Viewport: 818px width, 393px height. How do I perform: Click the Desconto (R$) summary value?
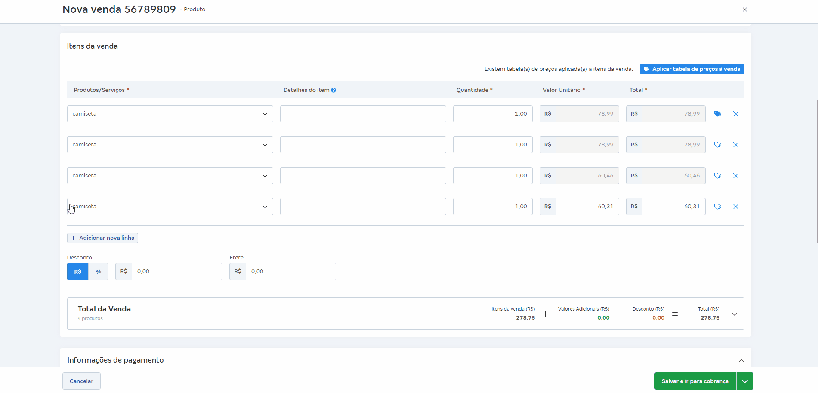658,318
